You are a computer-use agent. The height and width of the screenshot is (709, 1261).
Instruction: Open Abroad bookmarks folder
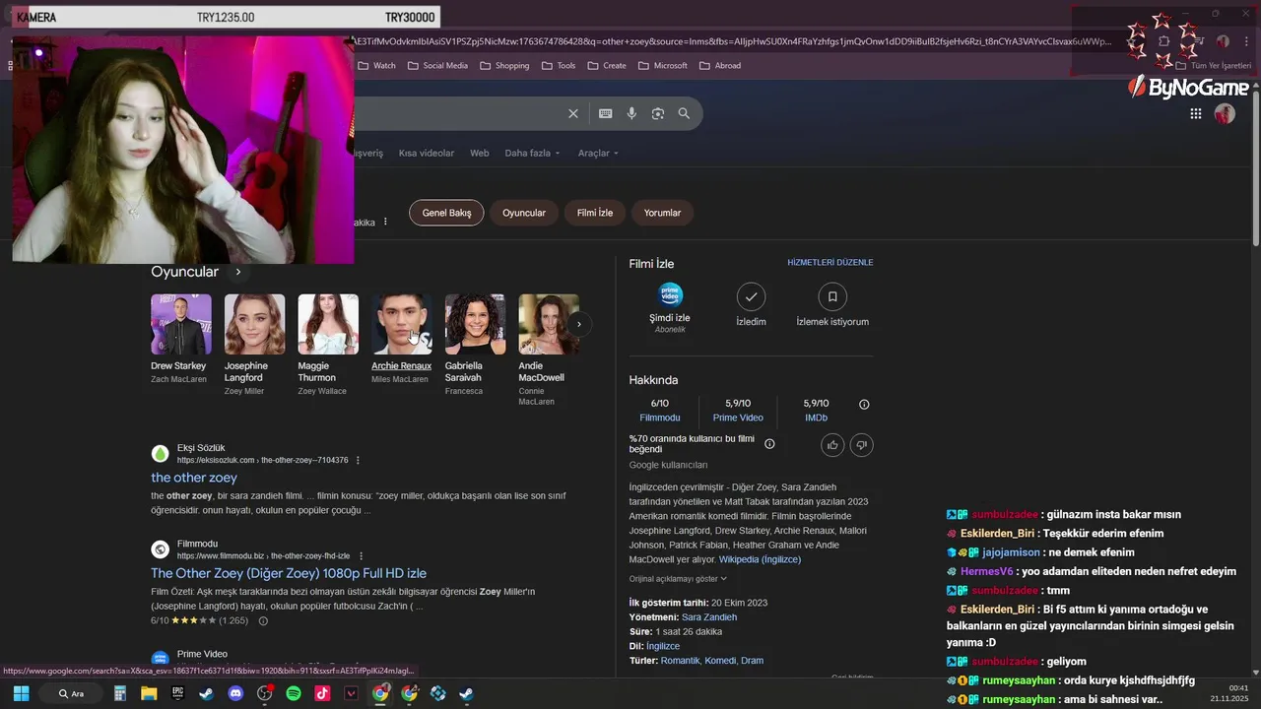719,66
